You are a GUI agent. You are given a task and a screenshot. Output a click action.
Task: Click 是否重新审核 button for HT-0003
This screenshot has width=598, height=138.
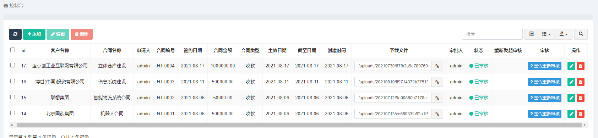545,82
